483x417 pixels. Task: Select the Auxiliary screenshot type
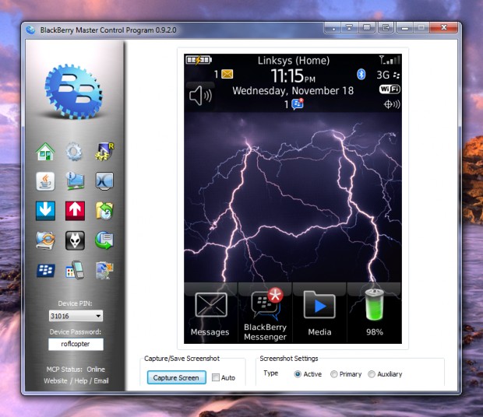[x=372, y=374]
